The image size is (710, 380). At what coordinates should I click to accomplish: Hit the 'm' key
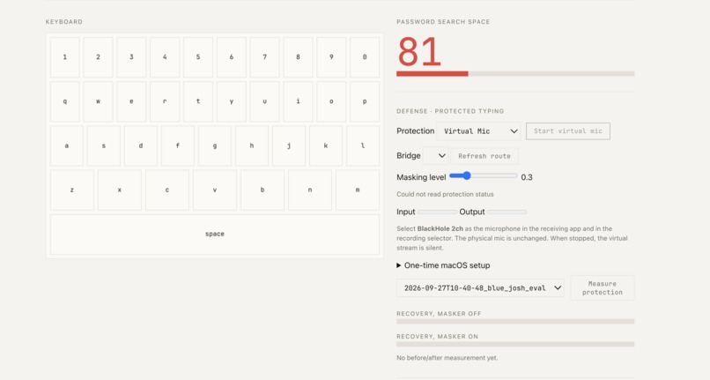click(x=358, y=190)
